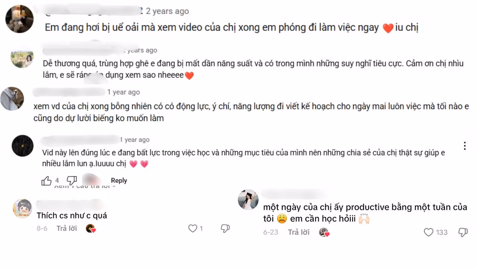Click the Reply button under the comment
Screen dimensions: 477x268
click(x=119, y=180)
